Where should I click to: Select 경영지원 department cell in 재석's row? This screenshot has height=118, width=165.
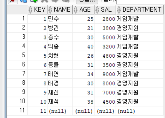pyautogui.click(x=139, y=102)
